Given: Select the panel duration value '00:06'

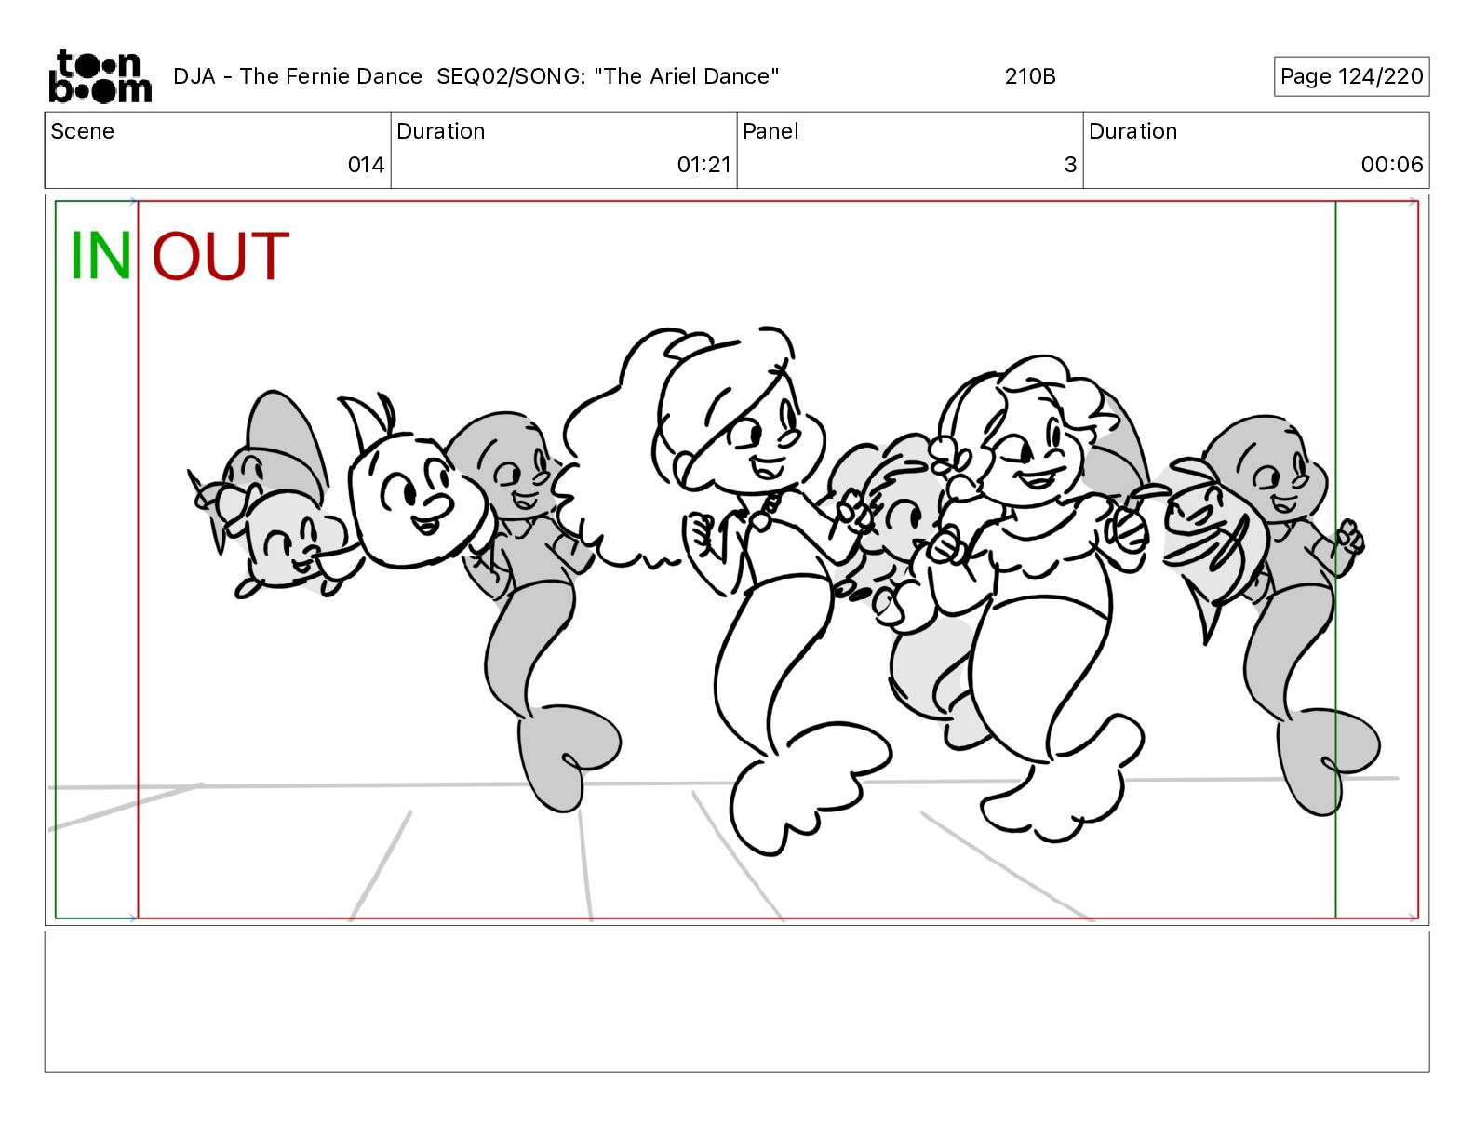Looking at the screenshot, I should pos(1392,165).
